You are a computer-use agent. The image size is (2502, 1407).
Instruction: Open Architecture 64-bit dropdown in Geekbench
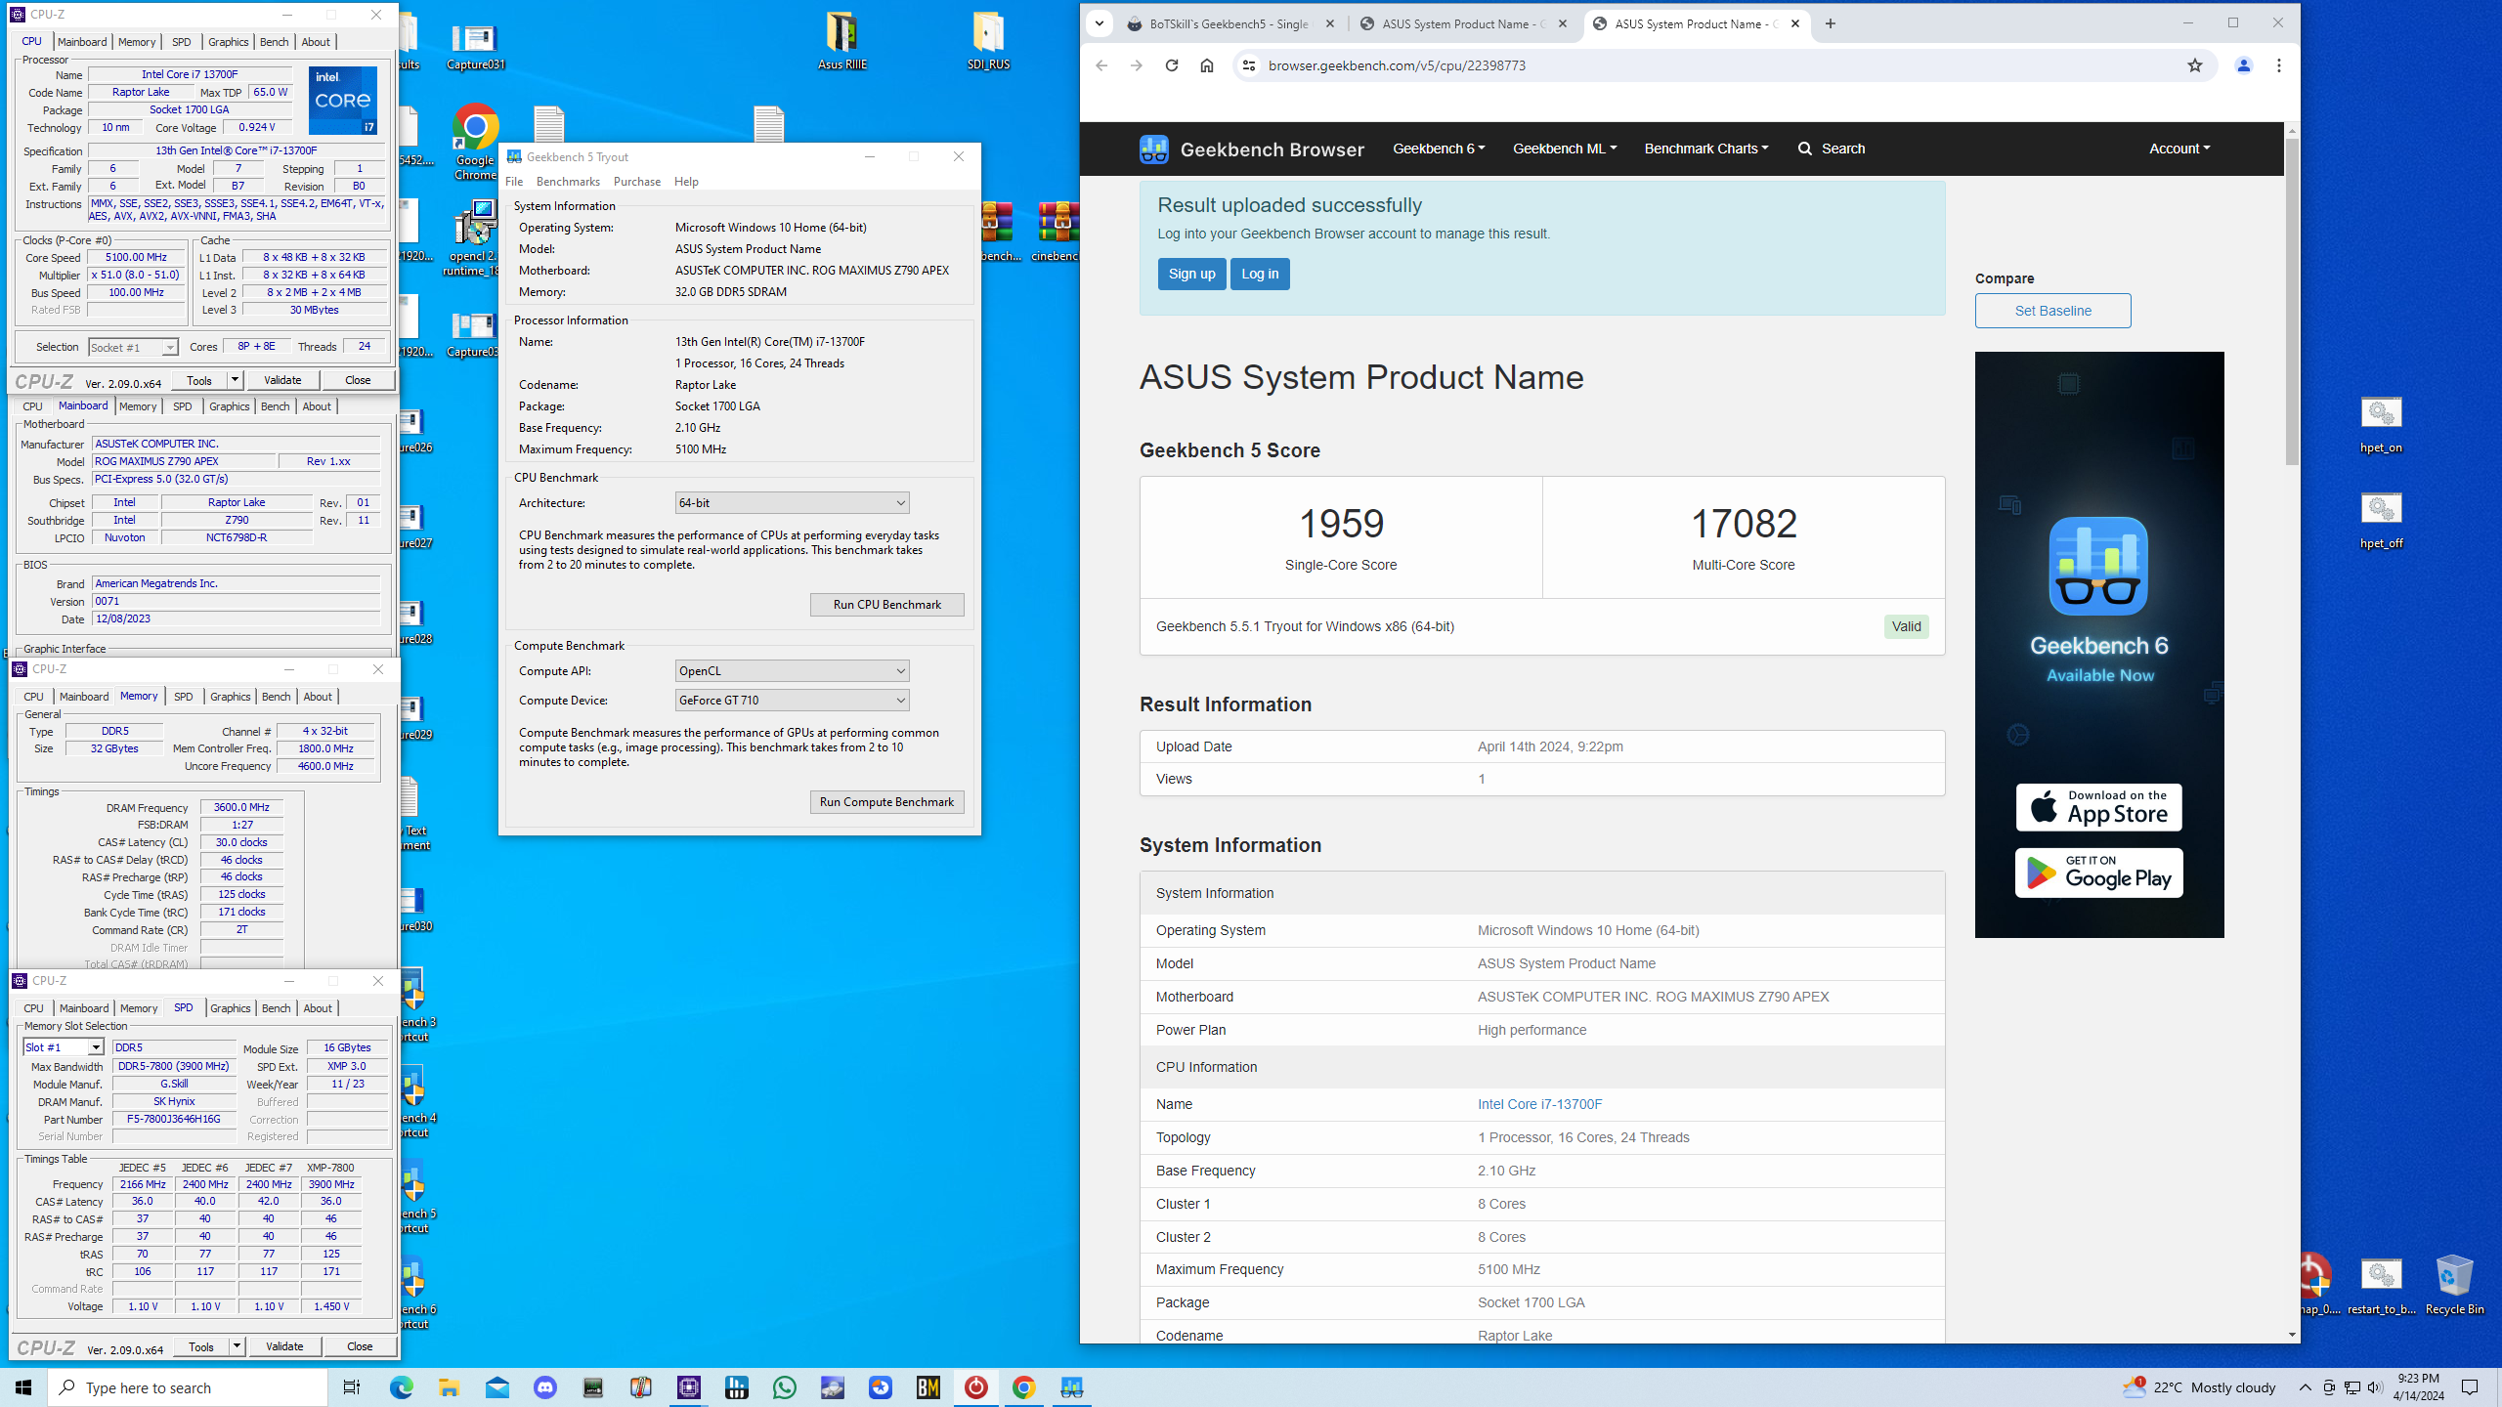pos(792,503)
